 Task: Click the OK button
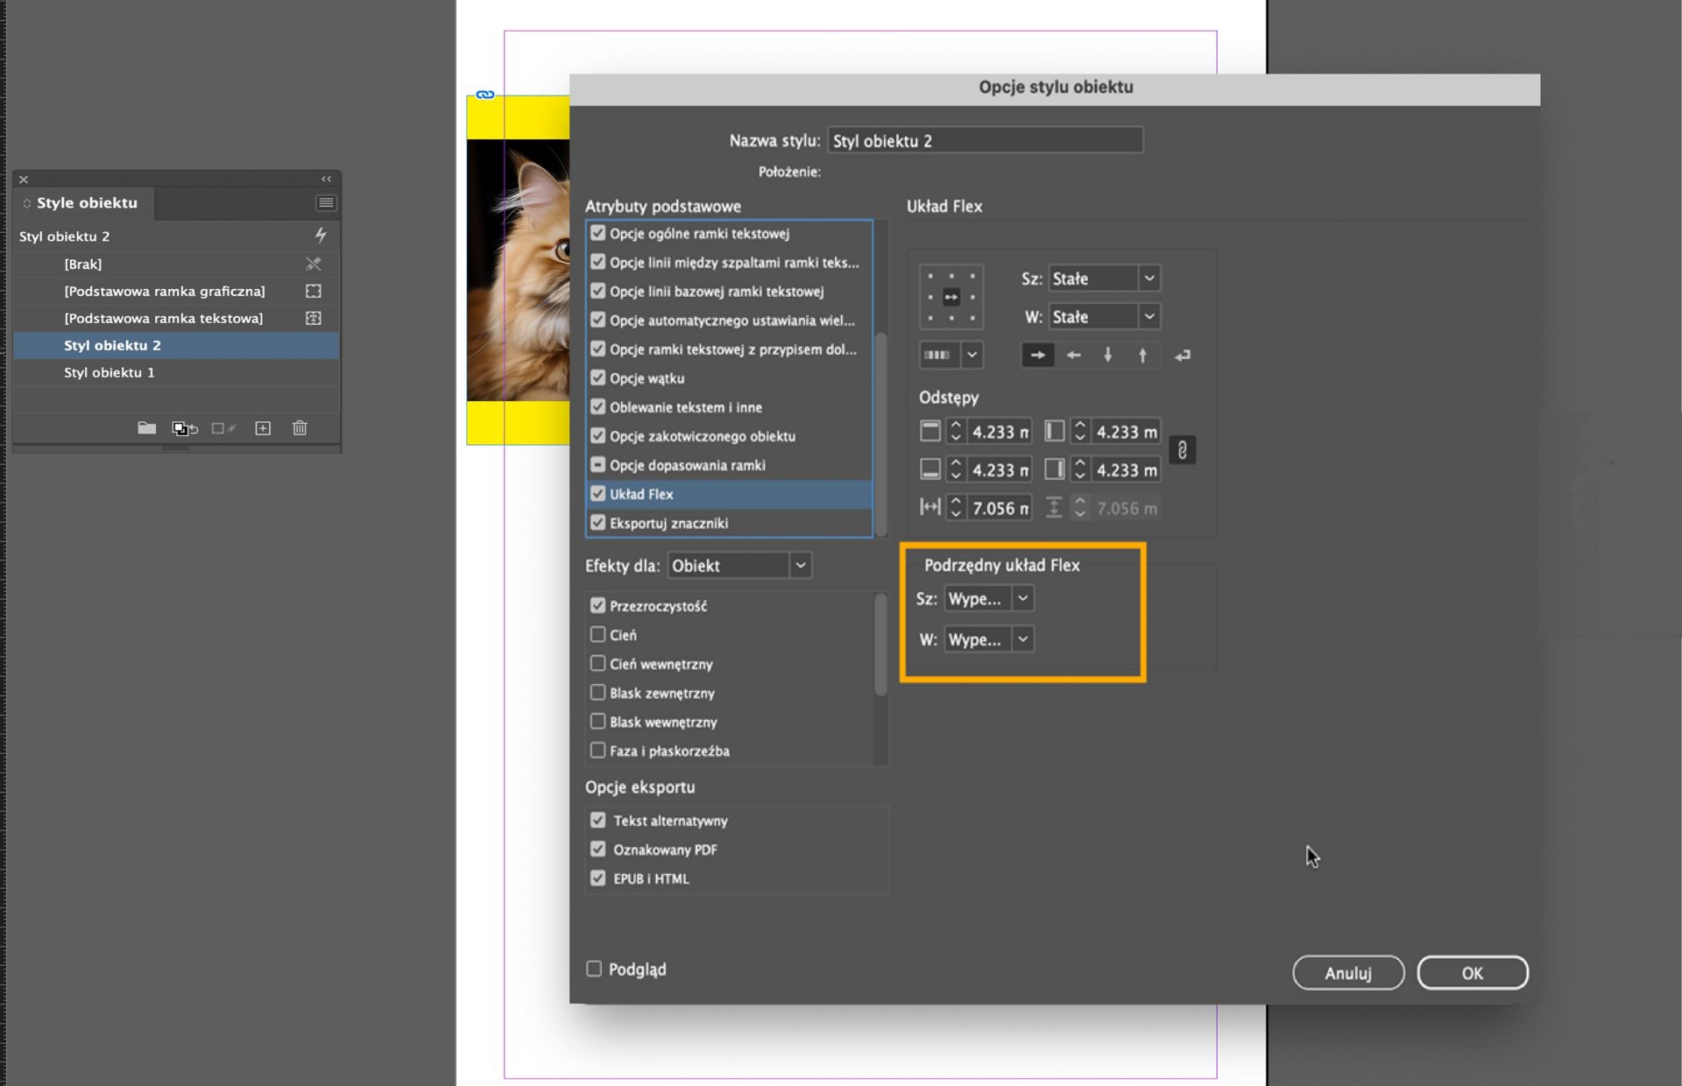(x=1472, y=973)
